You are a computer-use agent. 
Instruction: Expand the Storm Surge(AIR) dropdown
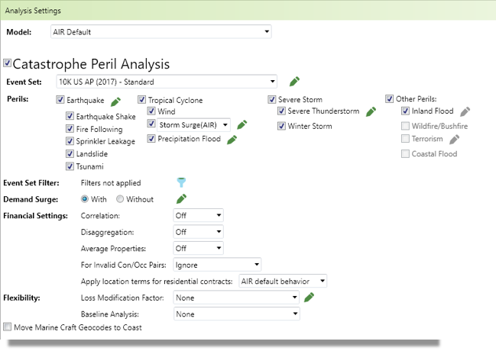pyautogui.click(x=193, y=125)
